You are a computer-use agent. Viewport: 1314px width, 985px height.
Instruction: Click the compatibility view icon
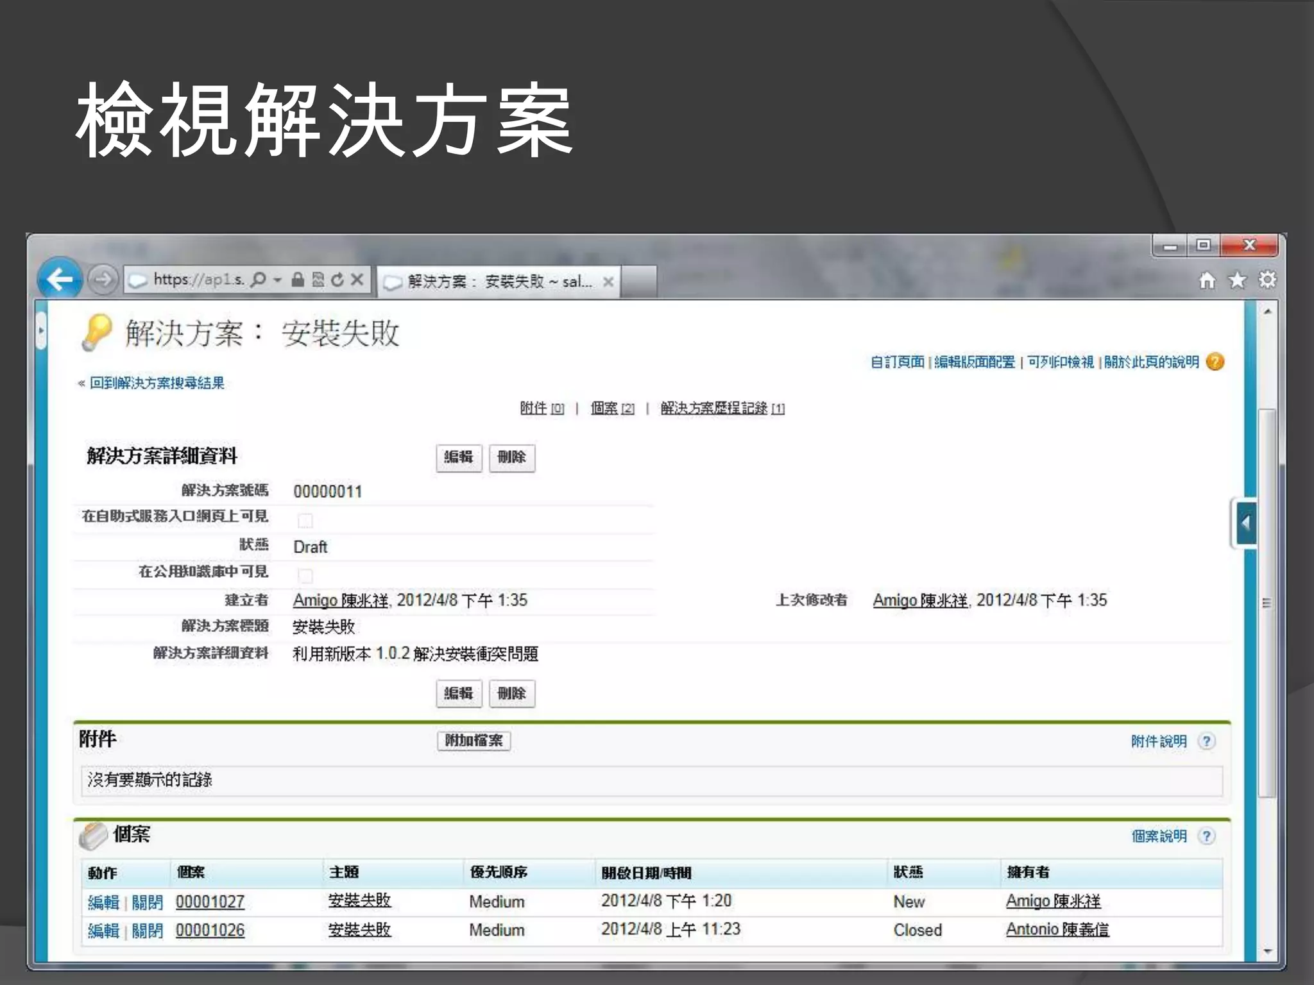pyautogui.click(x=318, y=280)
